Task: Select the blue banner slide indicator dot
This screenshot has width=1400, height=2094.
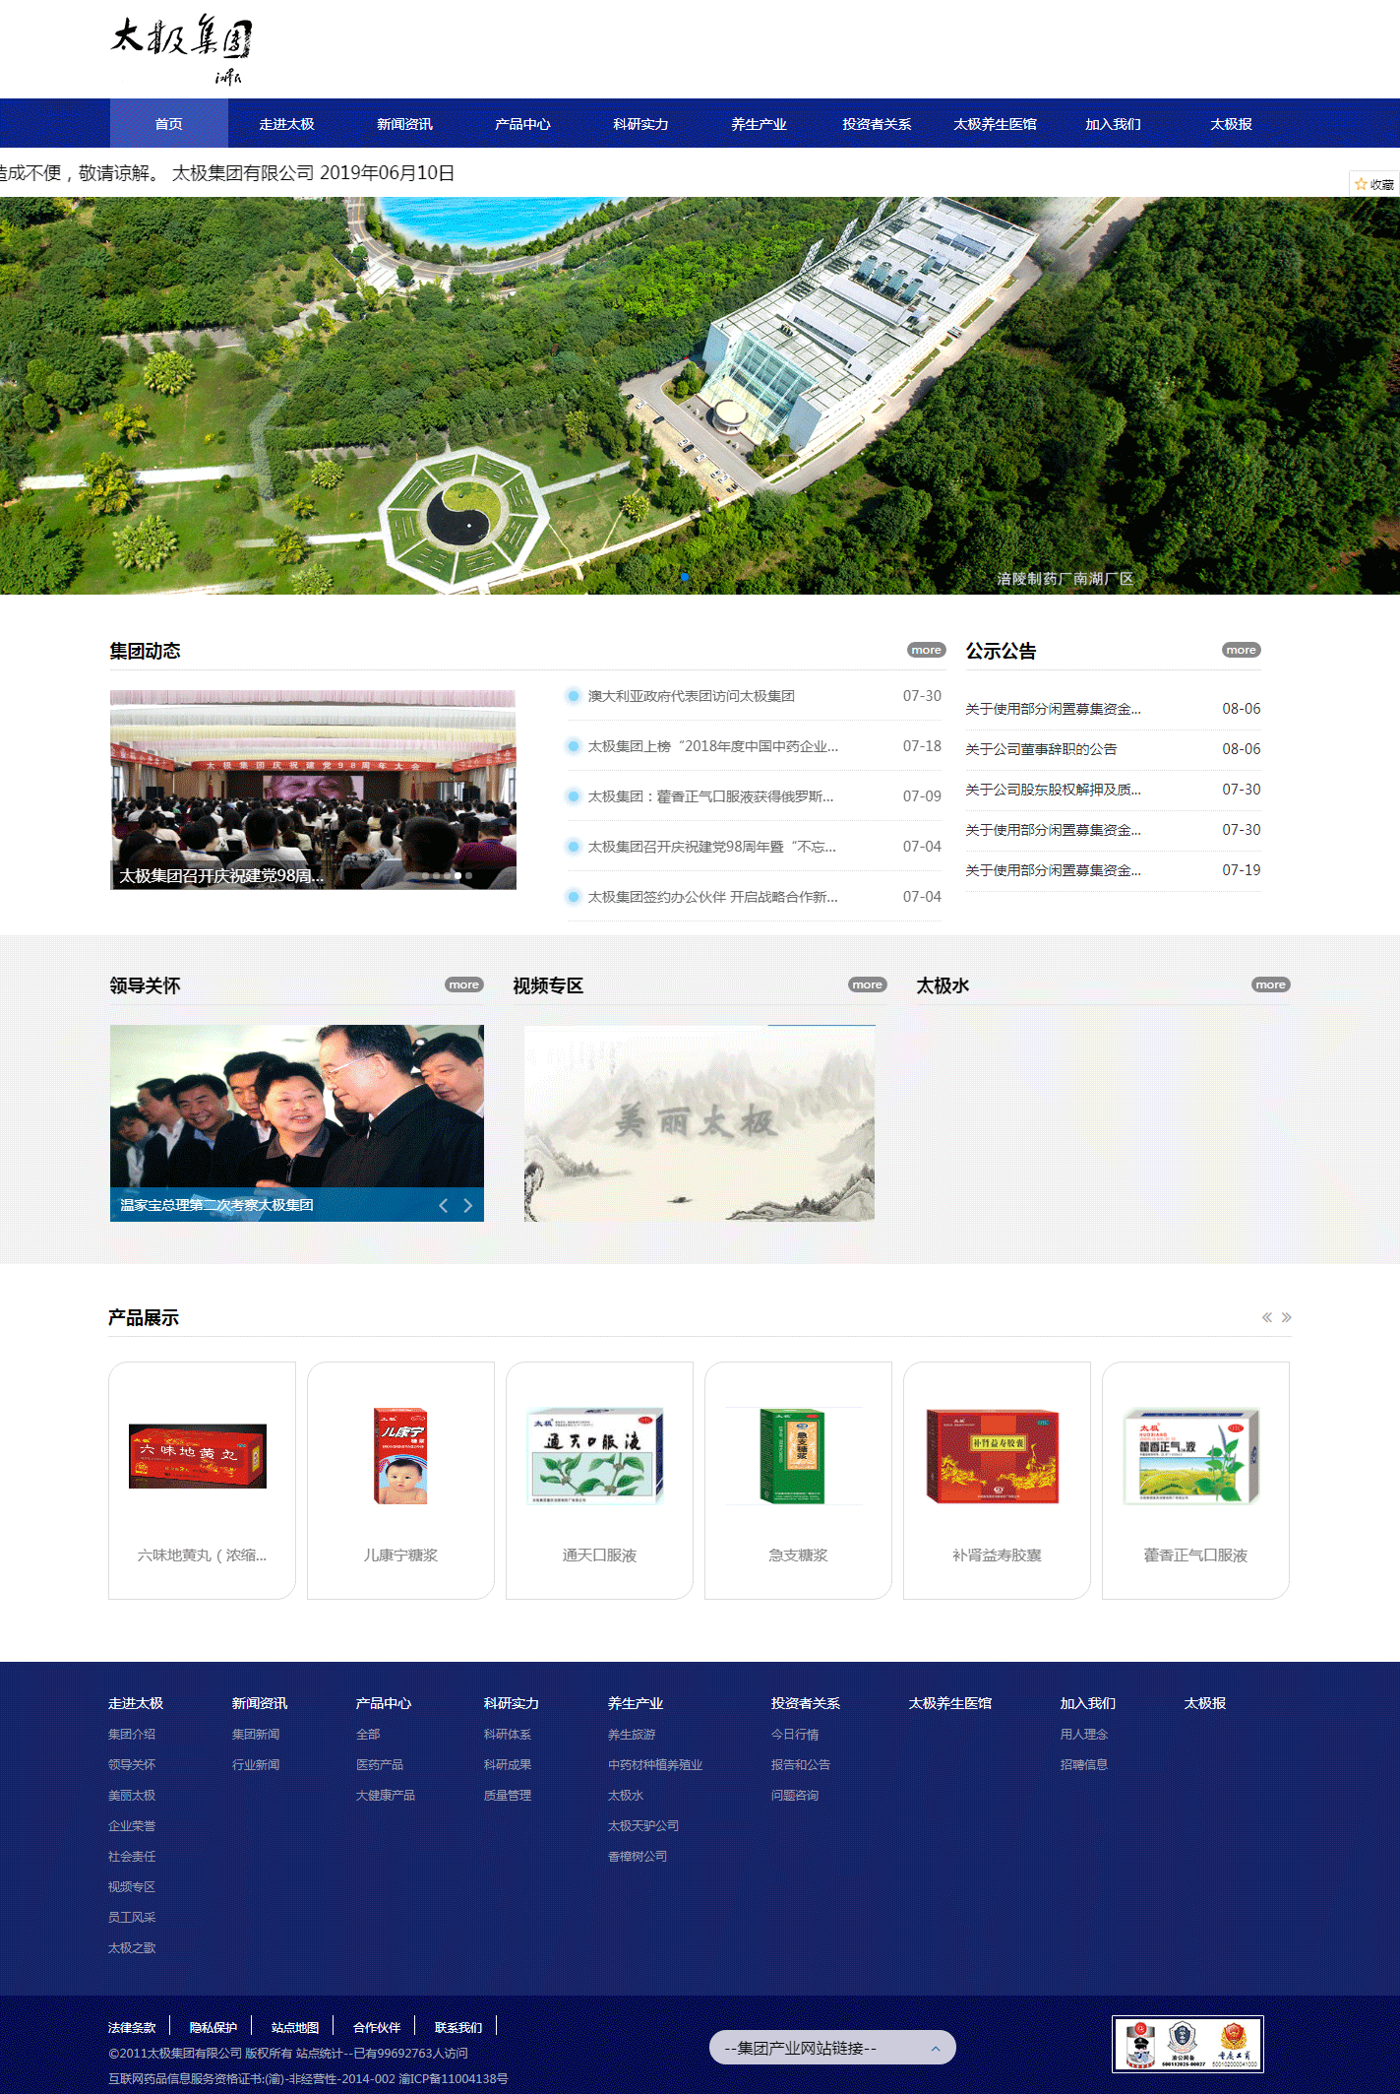Action: [x=685, y=577]
